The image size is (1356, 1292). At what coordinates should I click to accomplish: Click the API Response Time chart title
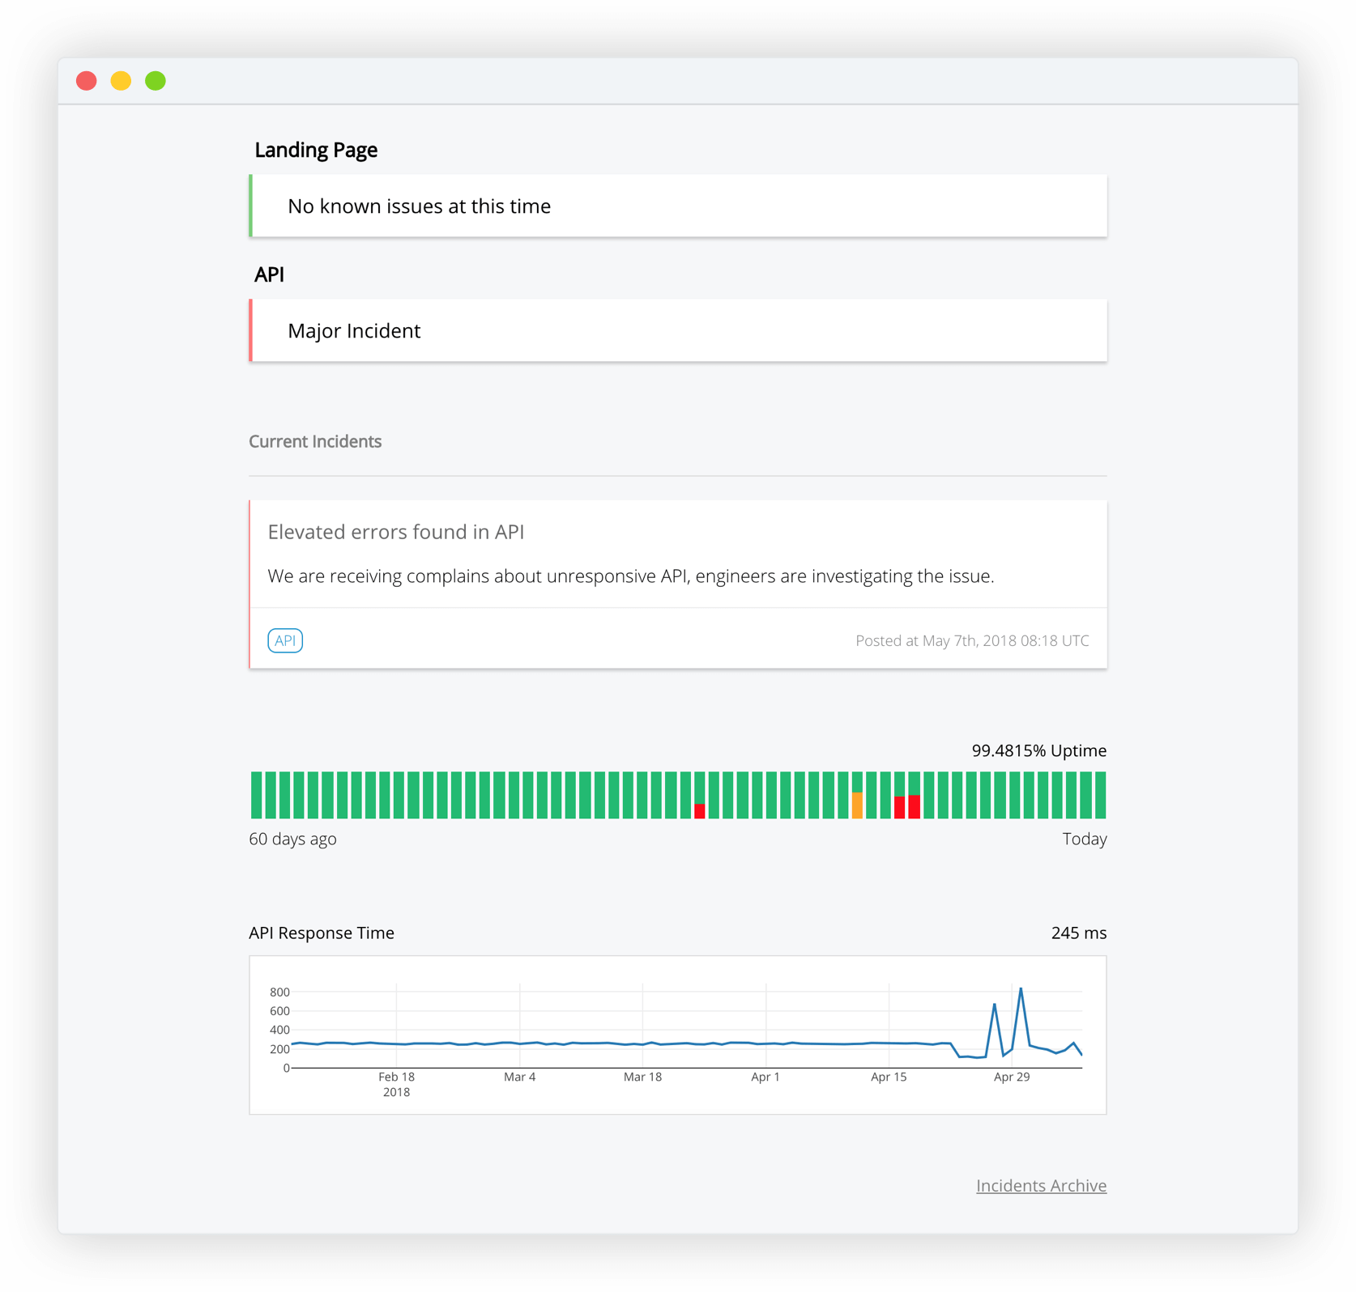coord(322,933)
